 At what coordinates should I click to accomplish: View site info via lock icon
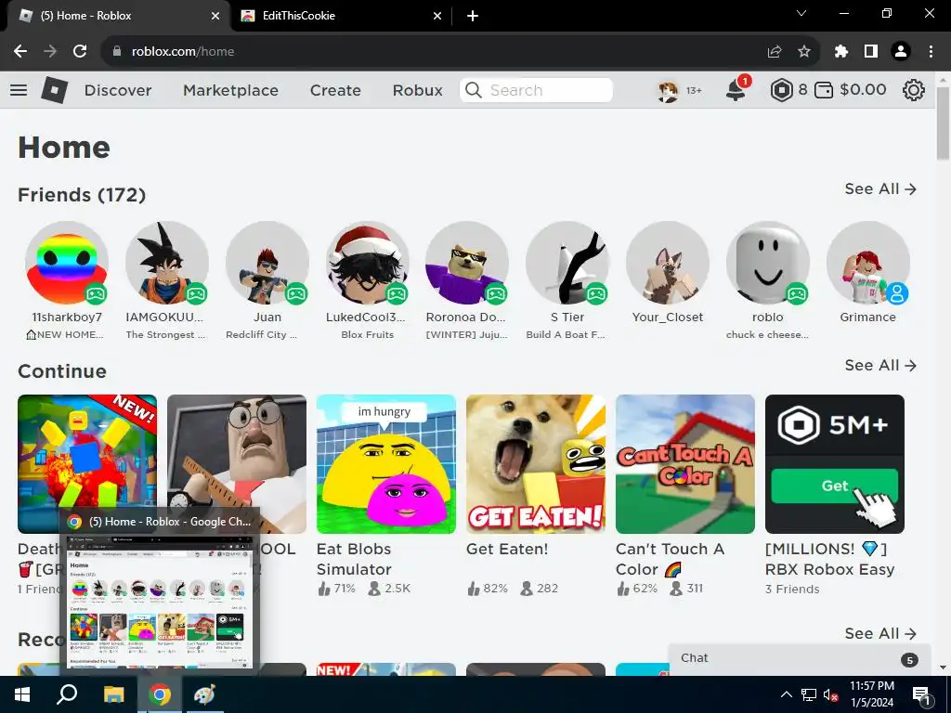tap(117, 52)
